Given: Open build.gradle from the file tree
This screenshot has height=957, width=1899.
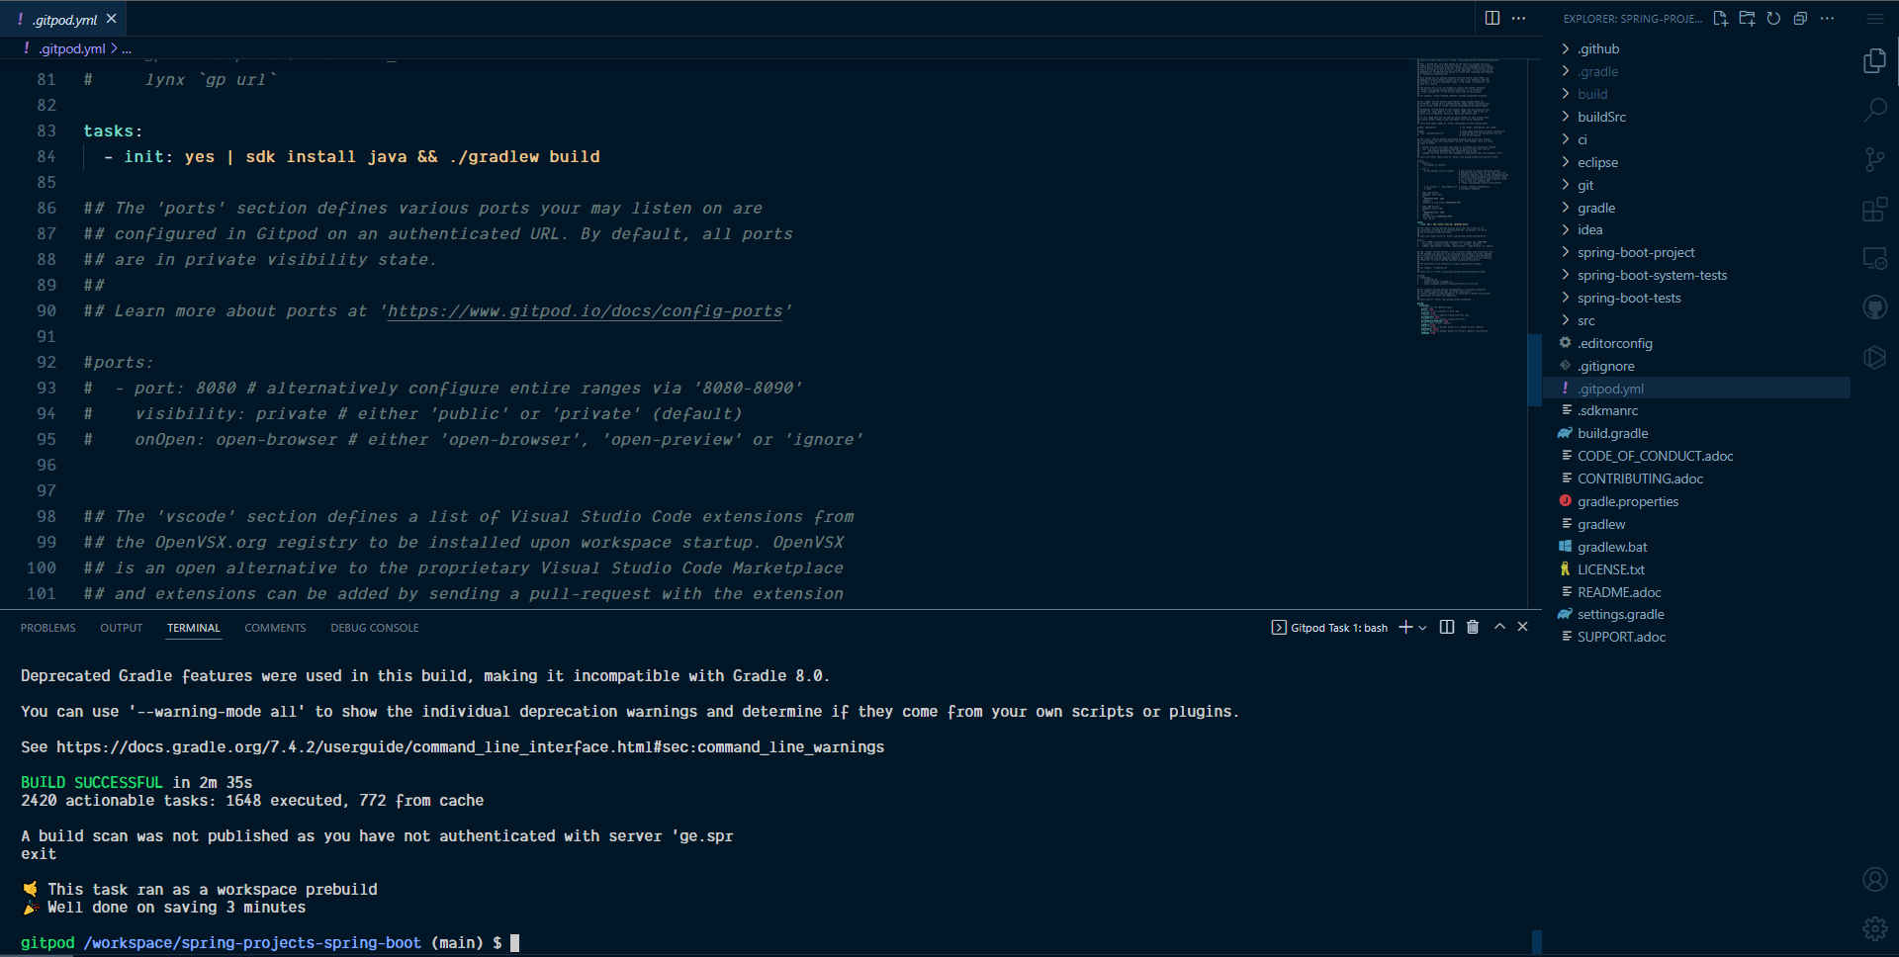Looking at the screenshot, I should (1612, 434).
